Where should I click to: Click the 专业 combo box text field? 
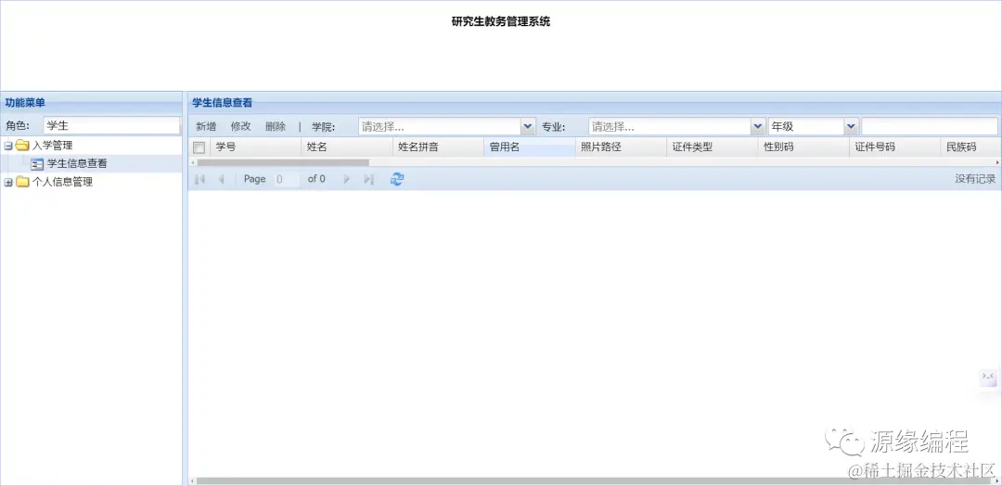click(x=671, y=126)
